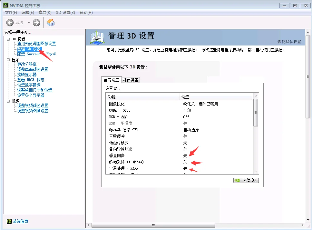Open 调整视频图像设置
312x230 pixels.
33,111
